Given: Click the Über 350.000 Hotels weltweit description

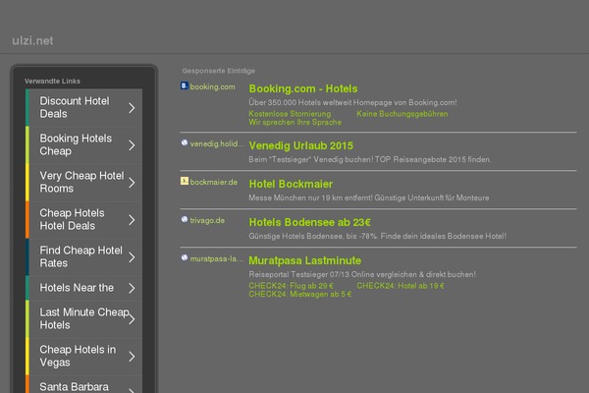Looking at the screenshot, I should [x=352, y=102].
